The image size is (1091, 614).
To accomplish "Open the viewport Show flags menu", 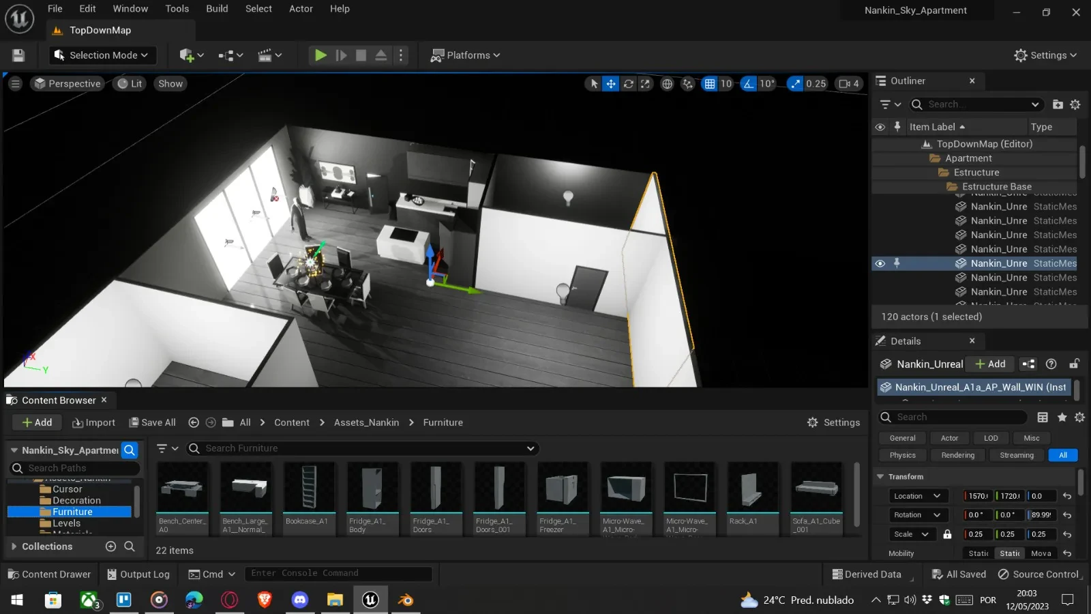I will coord(170,84).
